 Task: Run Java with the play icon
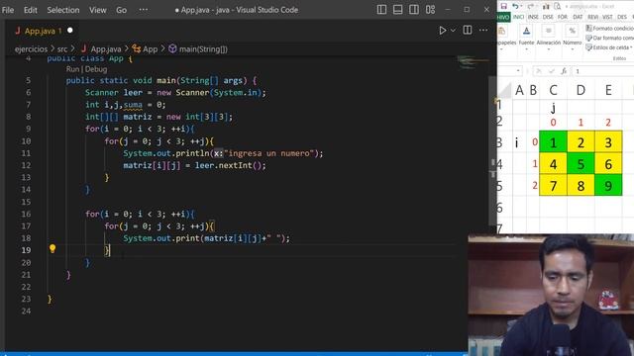coord(443,31)
